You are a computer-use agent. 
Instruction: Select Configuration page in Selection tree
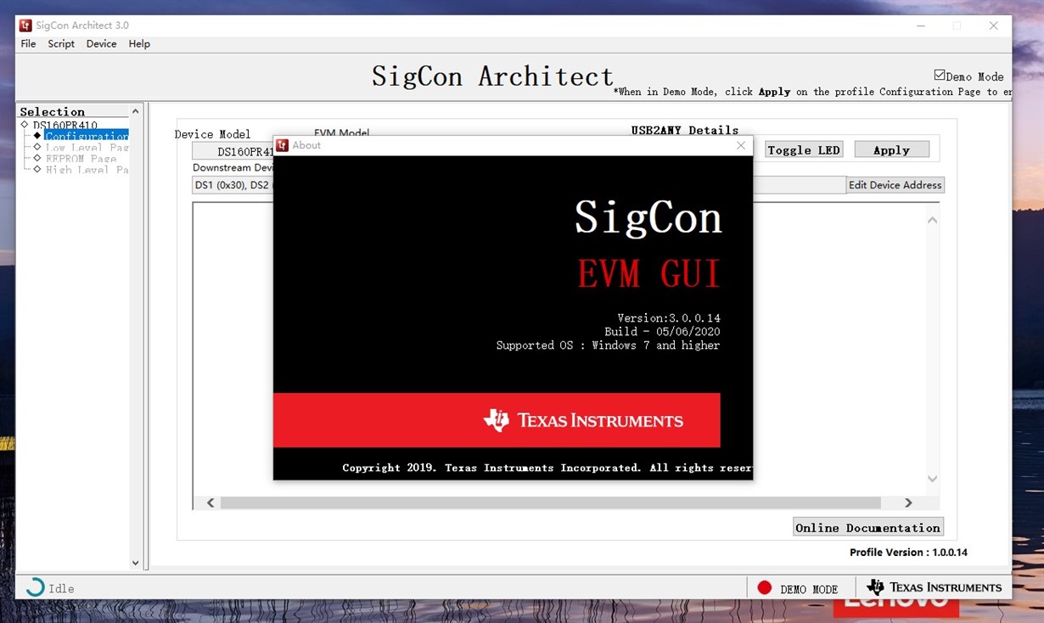tap(87, 136)
